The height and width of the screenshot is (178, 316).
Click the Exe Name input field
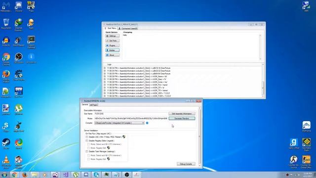coord(130,114)
